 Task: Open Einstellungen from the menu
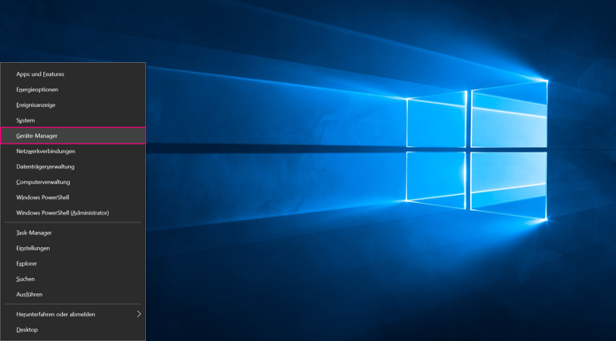click(73, 248)
